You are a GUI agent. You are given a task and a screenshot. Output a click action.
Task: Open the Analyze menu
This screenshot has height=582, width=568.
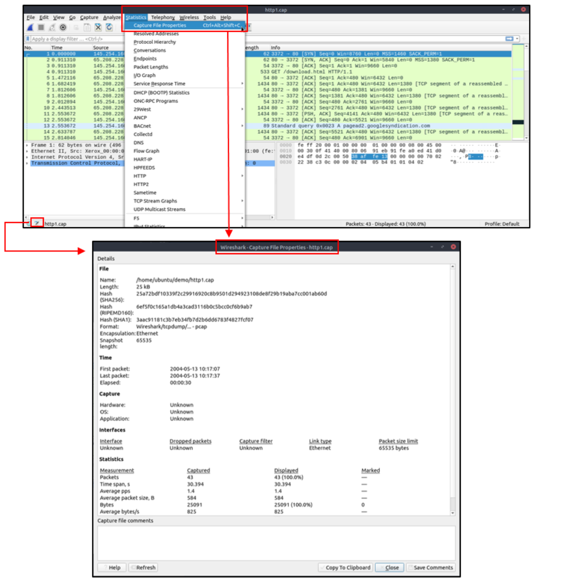pyautogui.click(x=112, y=17)
